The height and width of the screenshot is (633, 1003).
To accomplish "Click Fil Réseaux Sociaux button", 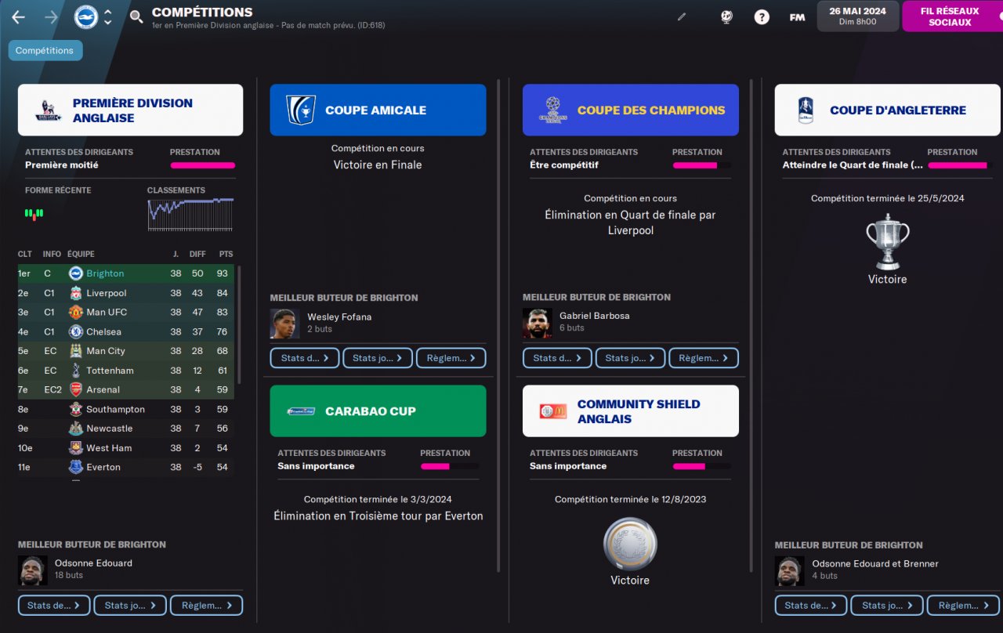I will [950, 16].
